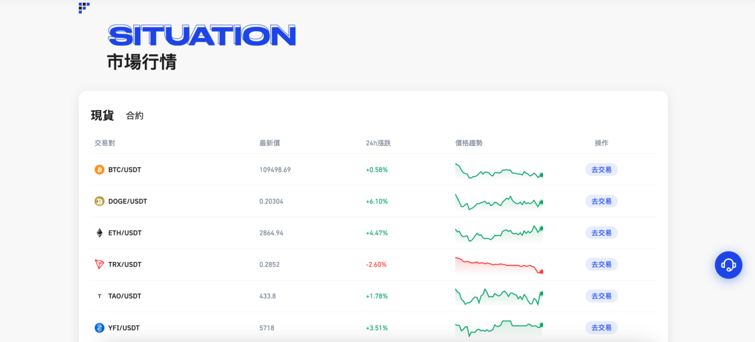This screenshot has width=755, height=342.
Task: Trade ETH/USDT via 去交易 button
Action: 601,233
